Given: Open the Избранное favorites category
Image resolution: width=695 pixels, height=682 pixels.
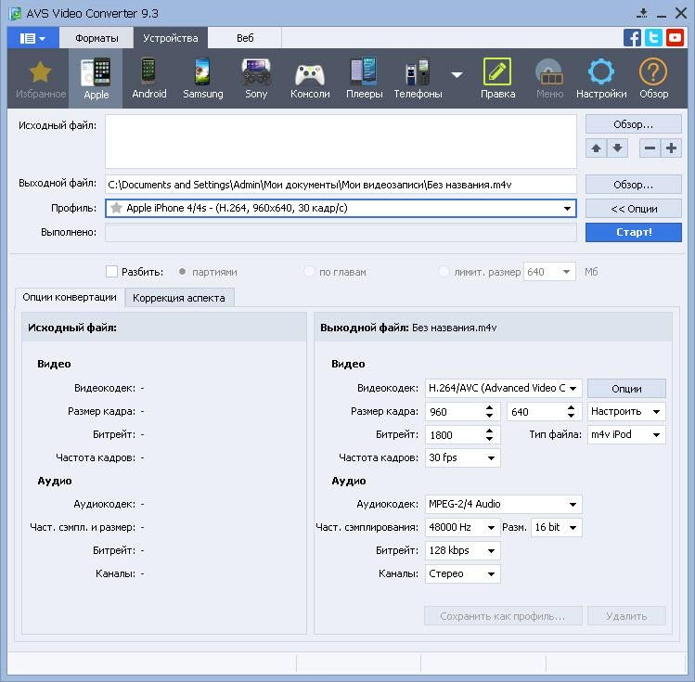Looking at the screenshot, I should [40, 79].
